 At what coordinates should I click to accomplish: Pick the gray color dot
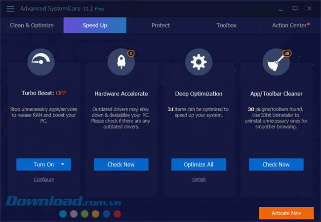pyautogui.click(x=74, y=214)
